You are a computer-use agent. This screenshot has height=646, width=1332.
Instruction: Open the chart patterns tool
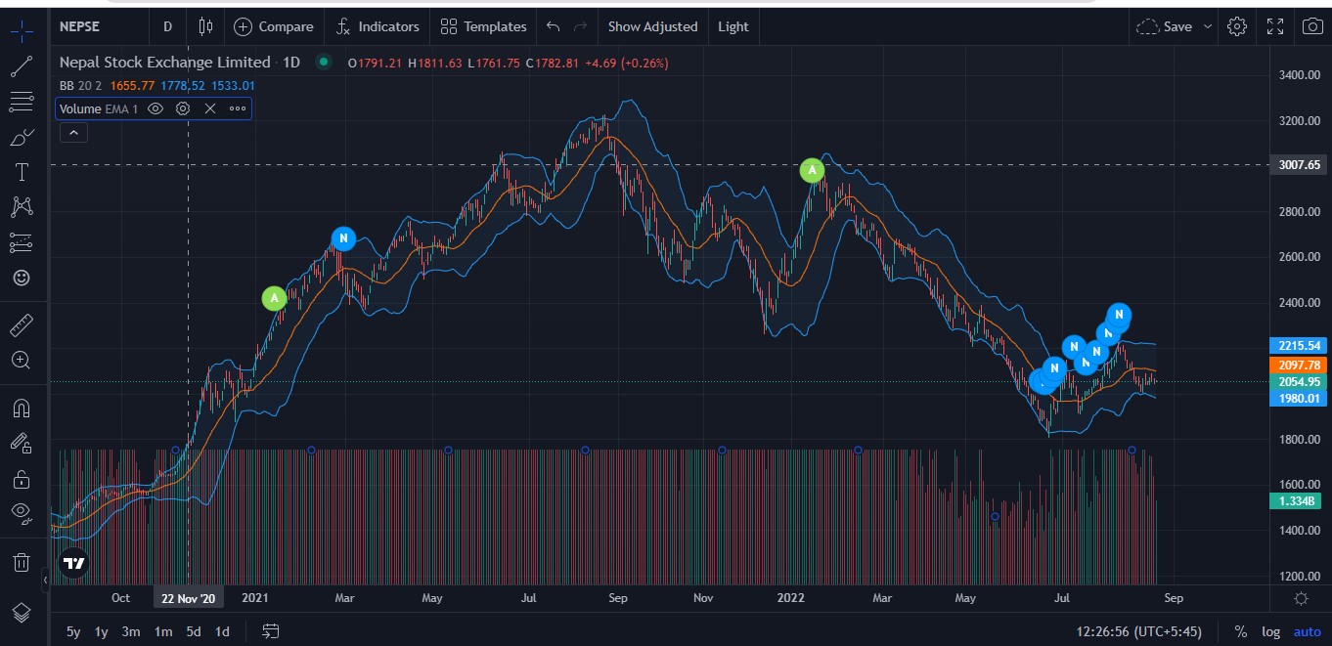click(22, 207)
